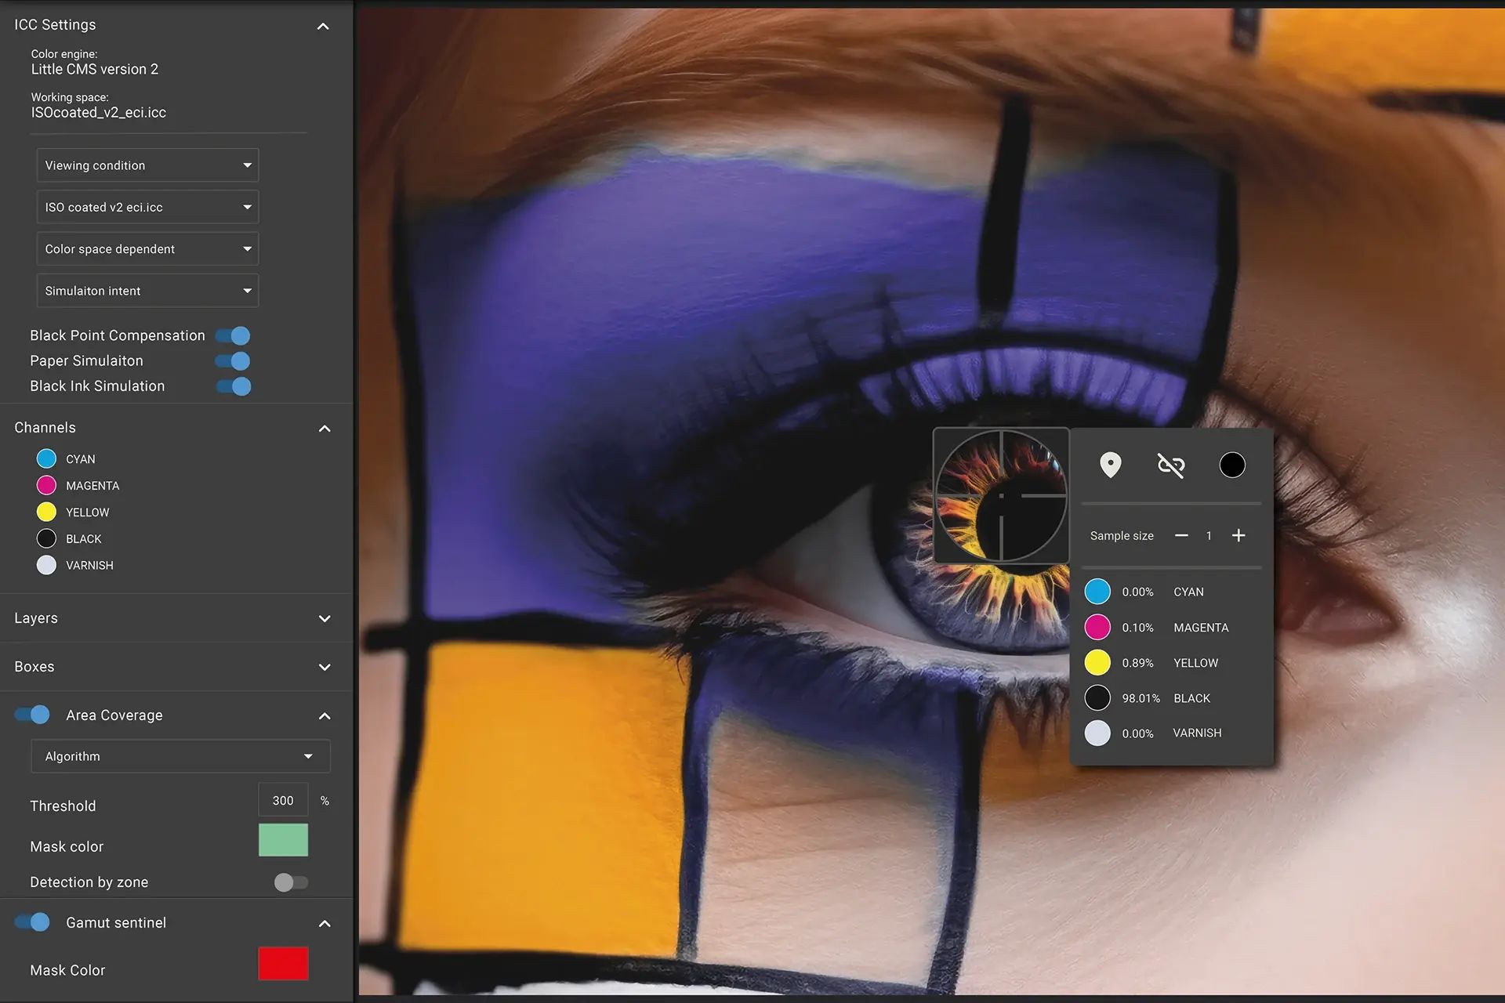Open the Algorithm dropdown
This screenshot has width=1505, height=1003.
click(x=180, y=756)
